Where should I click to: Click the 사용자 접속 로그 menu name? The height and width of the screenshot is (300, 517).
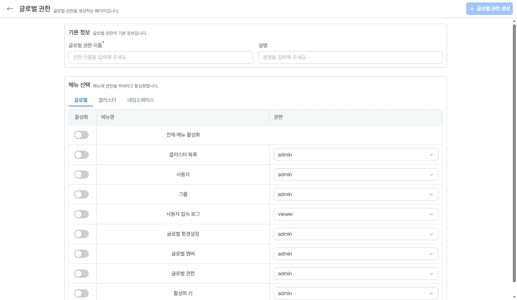[183, 214]
